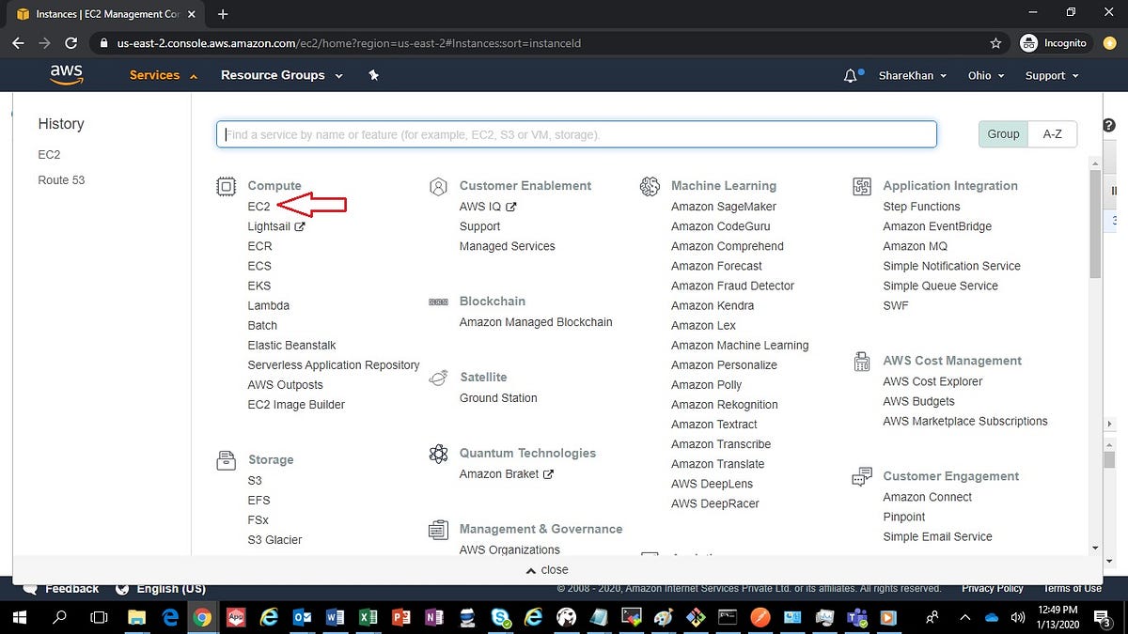Screen dimensions: 1128x634
Task: Open Route 53 from the History sidebar
Action: click(60, 179)
